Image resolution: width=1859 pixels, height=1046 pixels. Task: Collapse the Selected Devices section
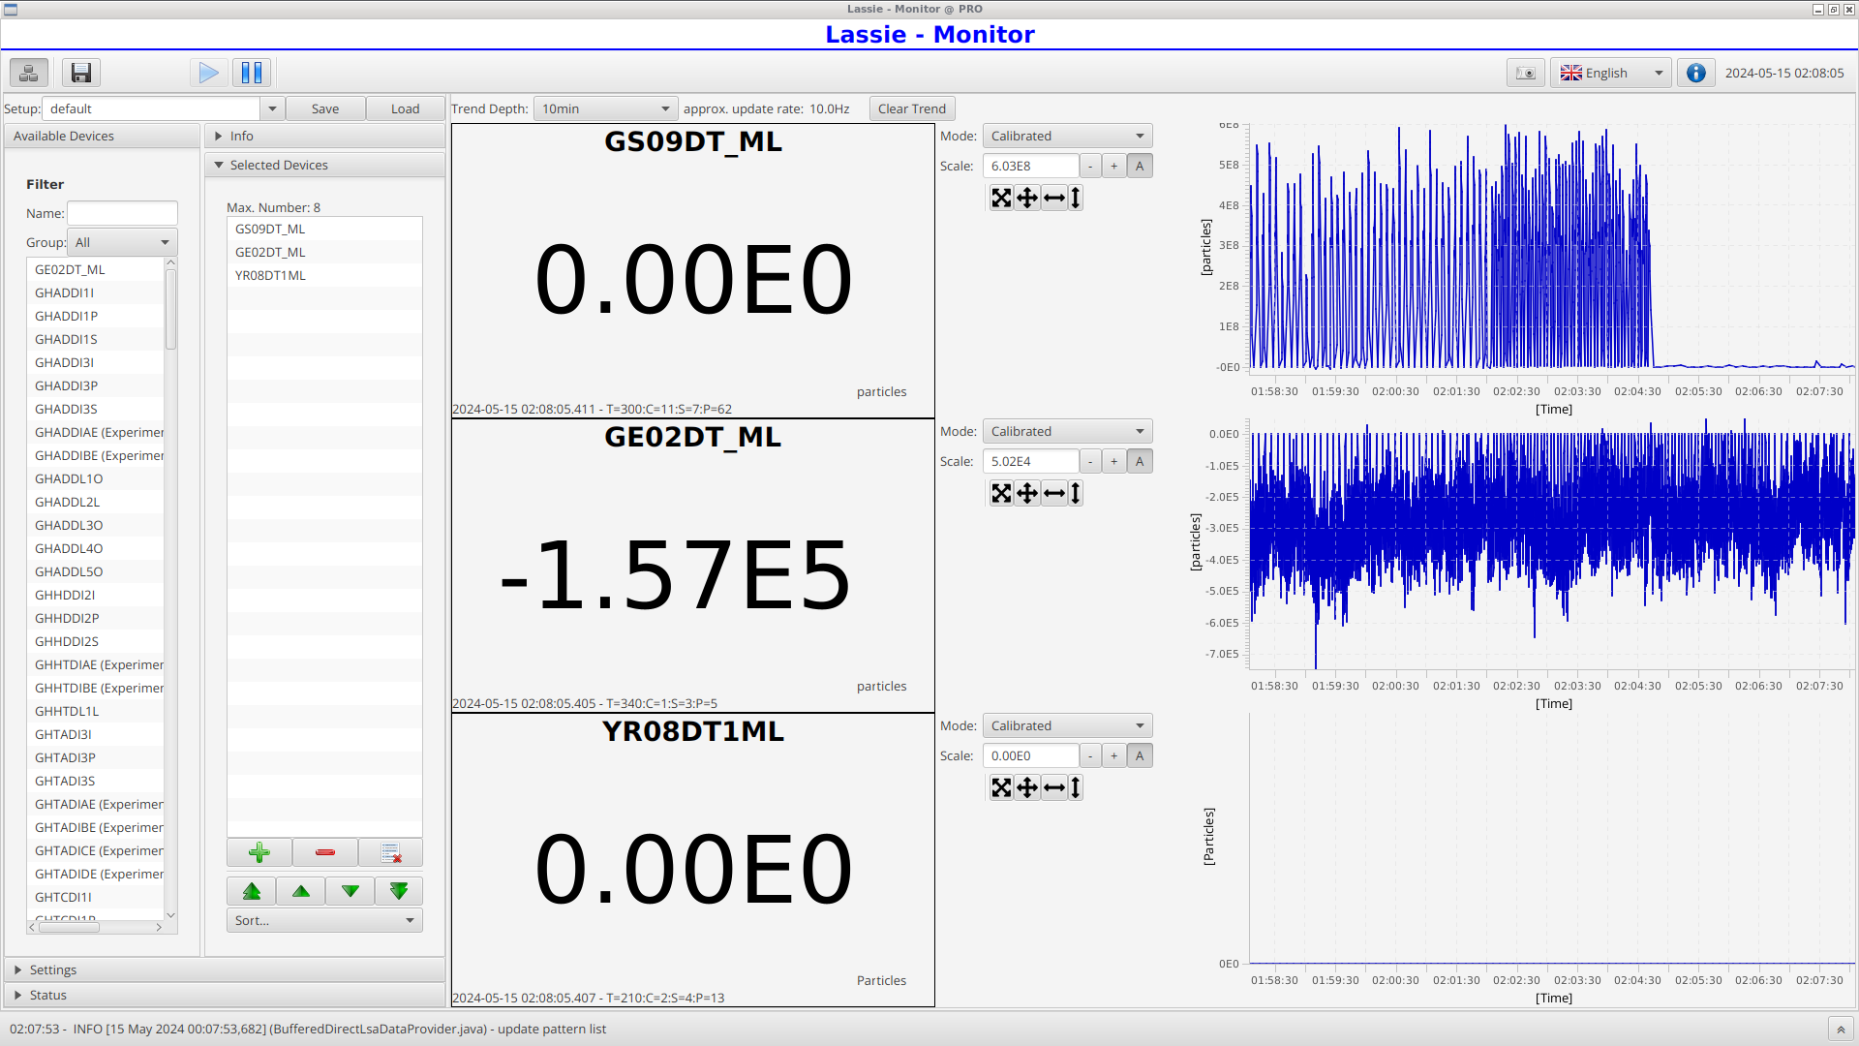324,166
